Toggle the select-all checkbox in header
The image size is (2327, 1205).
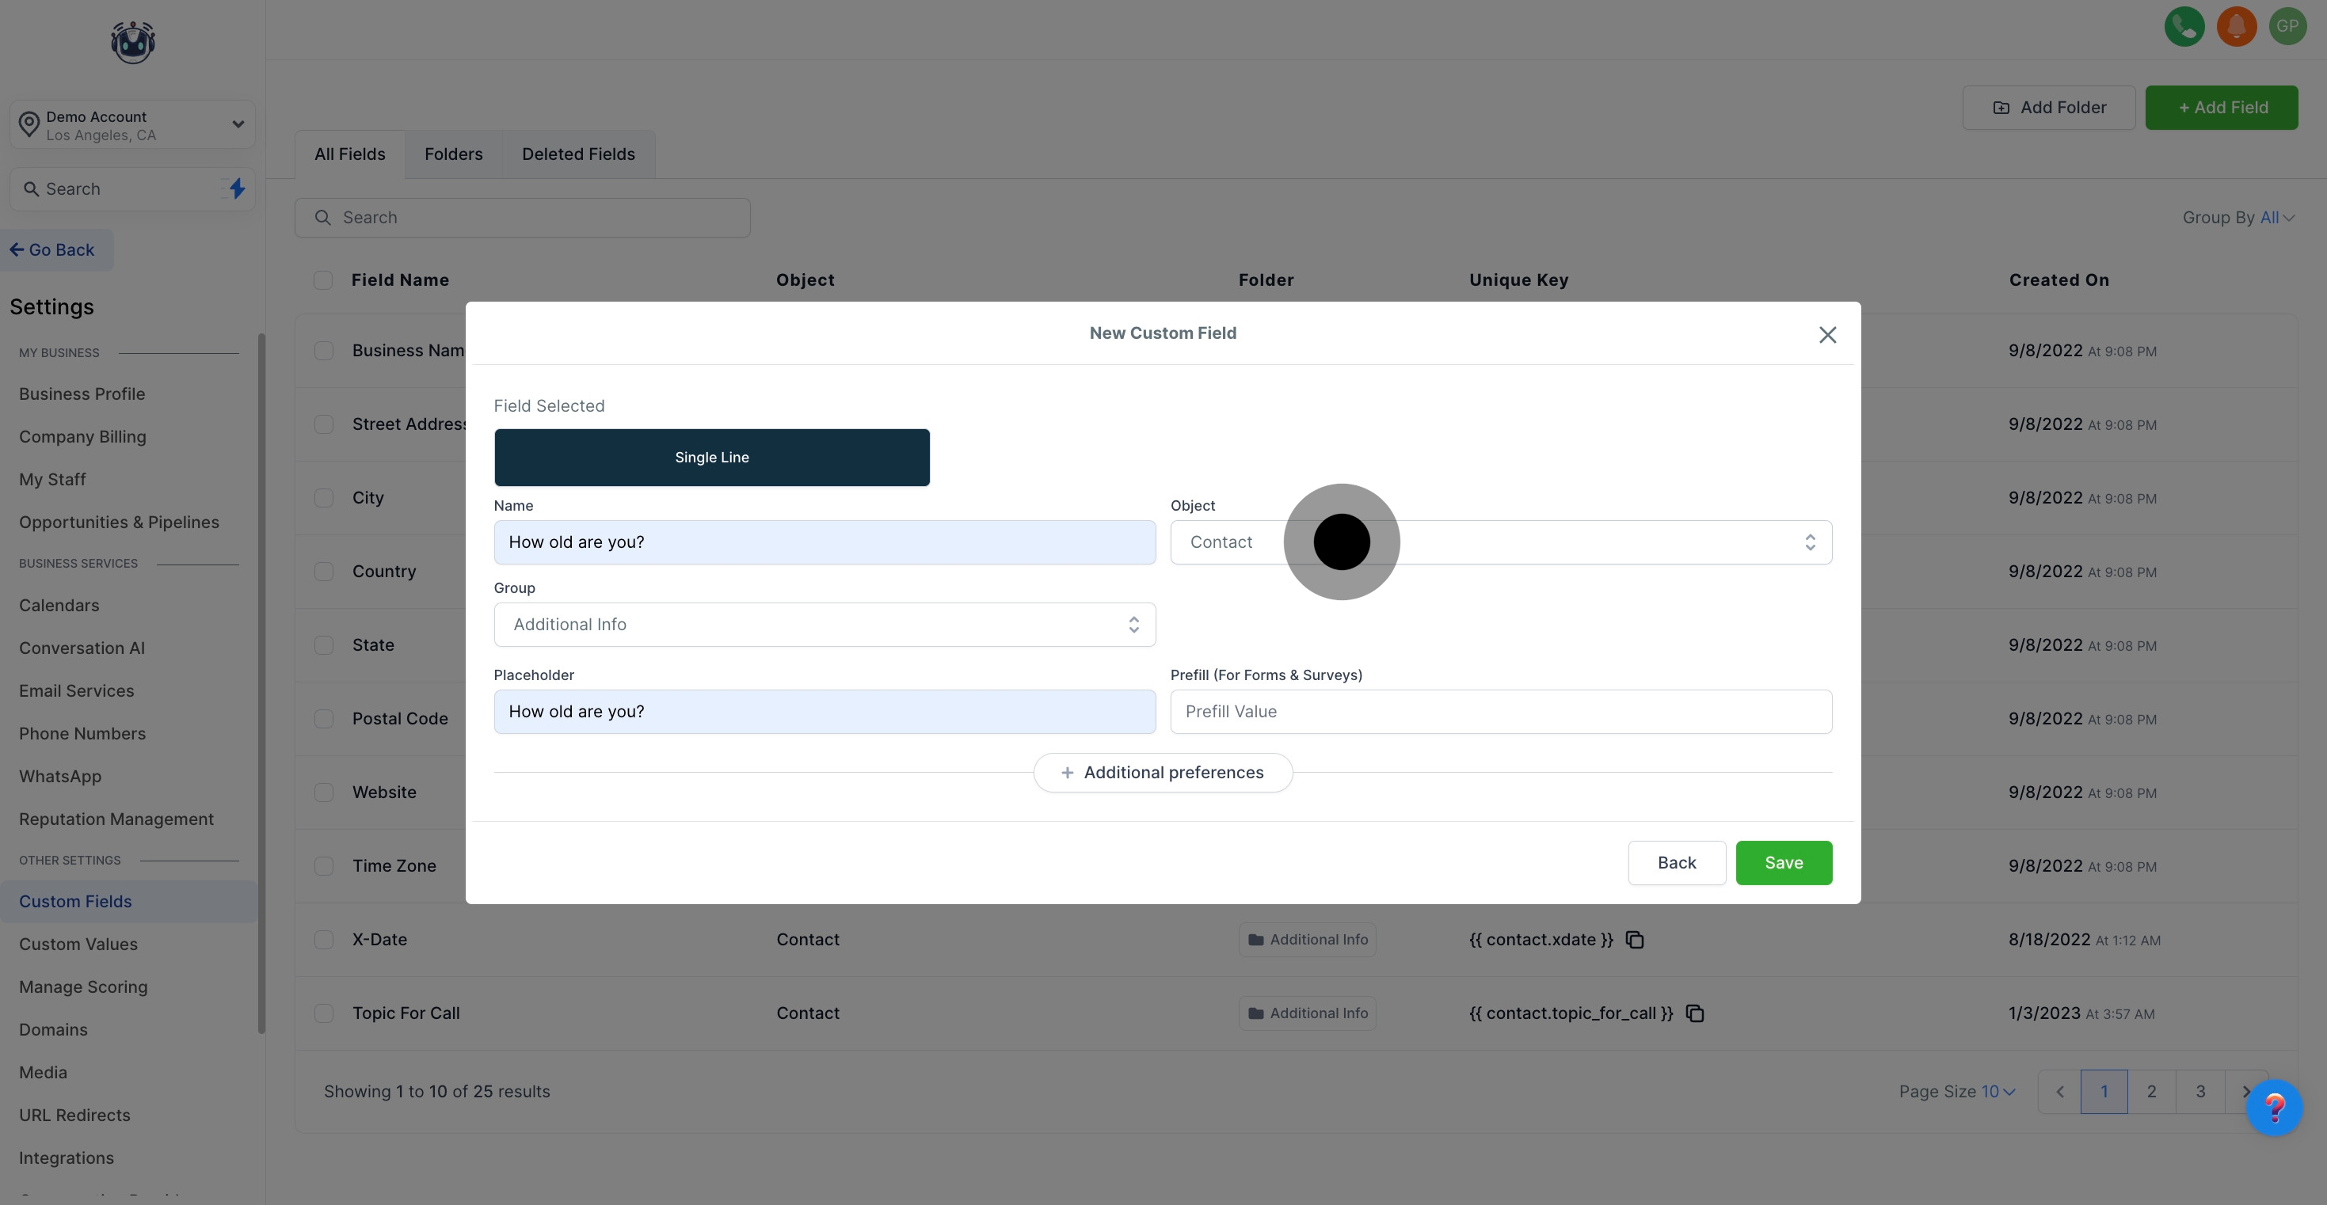[x=322, y=280]
